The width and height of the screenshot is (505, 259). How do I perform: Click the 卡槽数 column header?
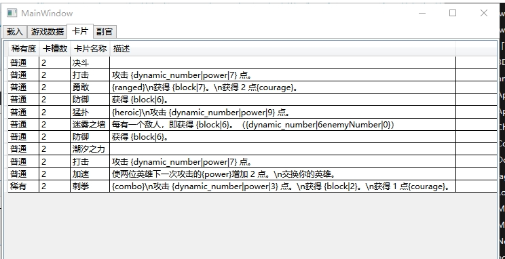tap(55, 49)
